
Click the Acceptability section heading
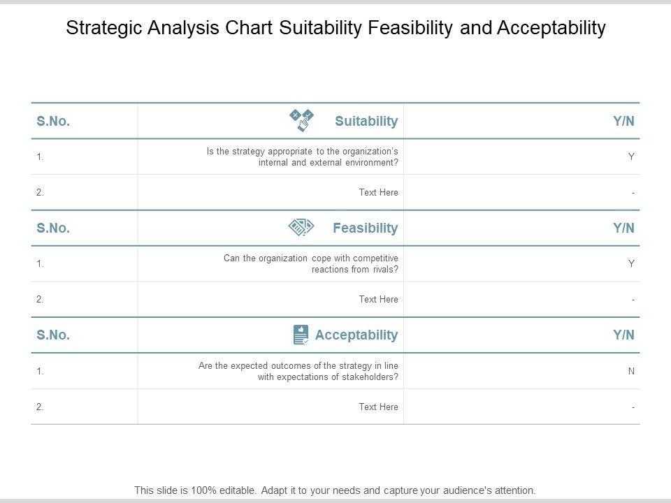pos(356,335)
